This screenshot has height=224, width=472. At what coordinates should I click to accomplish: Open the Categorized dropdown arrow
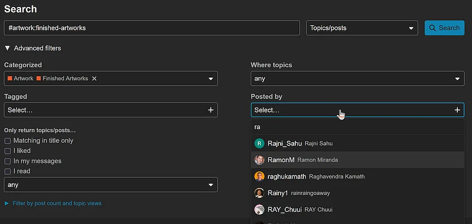coord(211,79)
